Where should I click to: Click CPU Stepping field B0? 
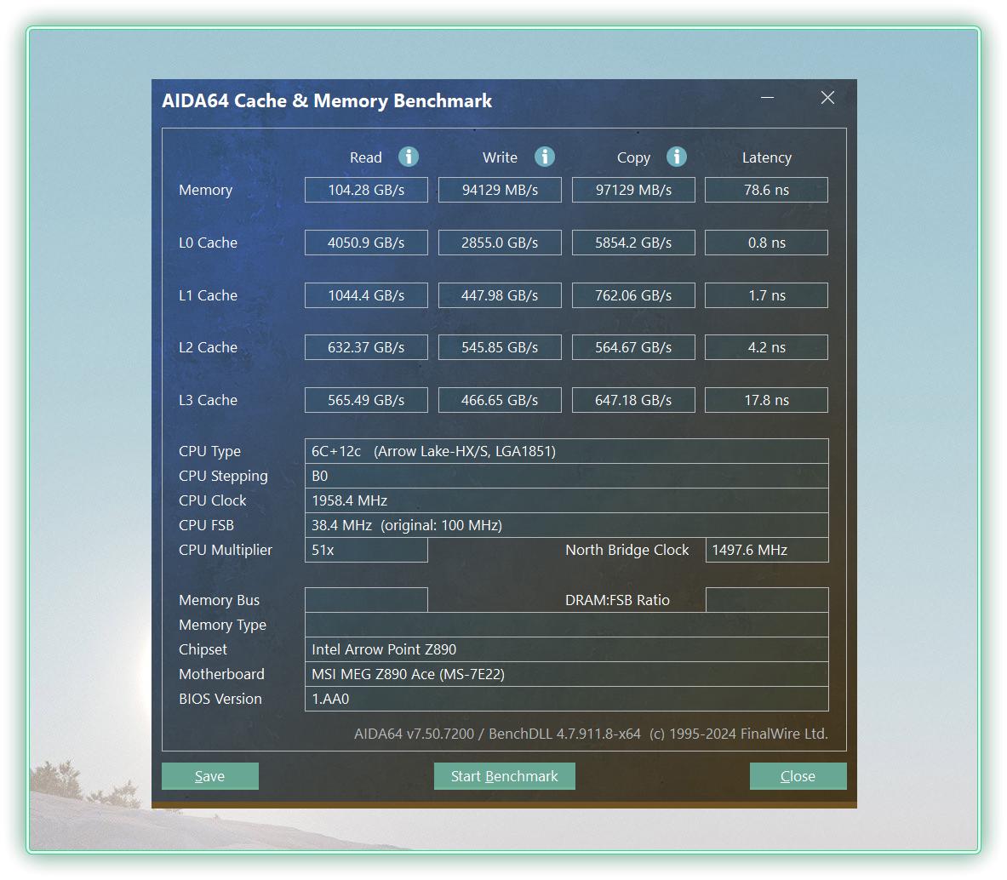pyautogui.click(x=566, y=476)
